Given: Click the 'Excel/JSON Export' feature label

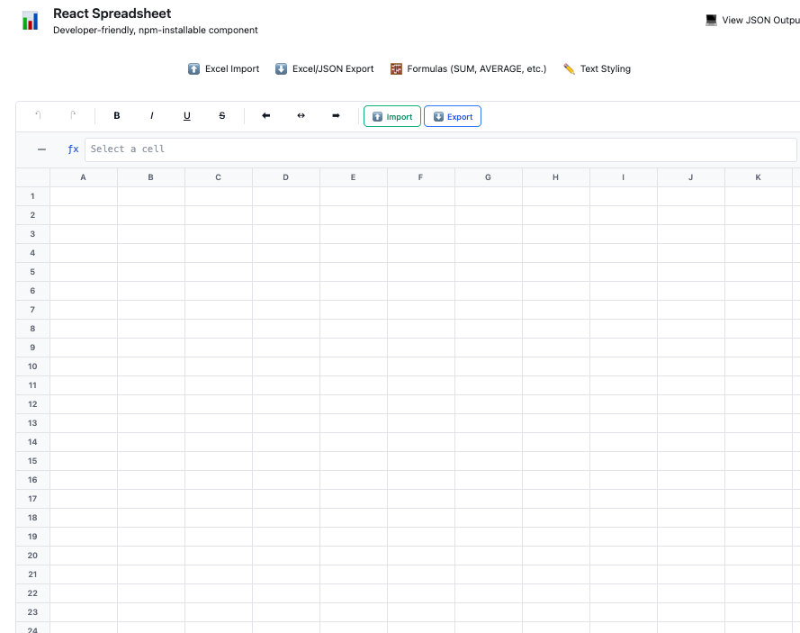Looking at the screenshot, I should [333, 69].
